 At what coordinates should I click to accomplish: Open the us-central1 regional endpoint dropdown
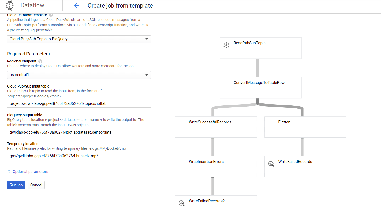coord(79,75)
